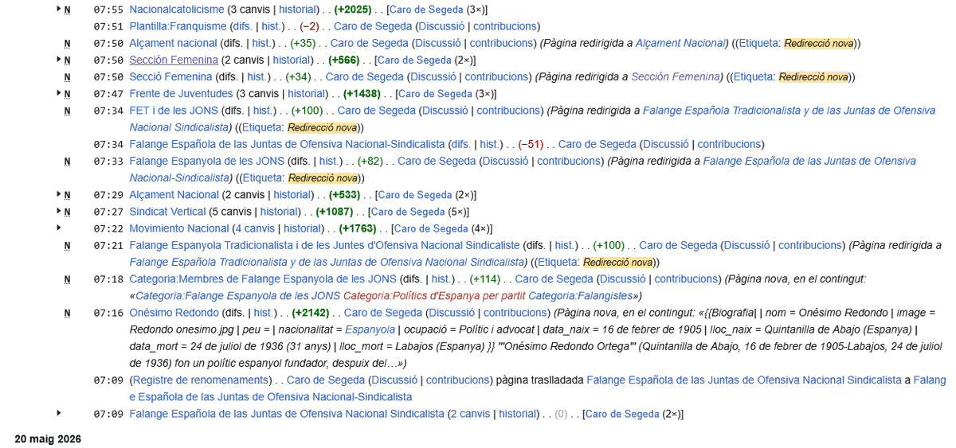
Task: Open the 07:34 Falange Española Nacional-Sindicalista page link
Action: [287, 144]
